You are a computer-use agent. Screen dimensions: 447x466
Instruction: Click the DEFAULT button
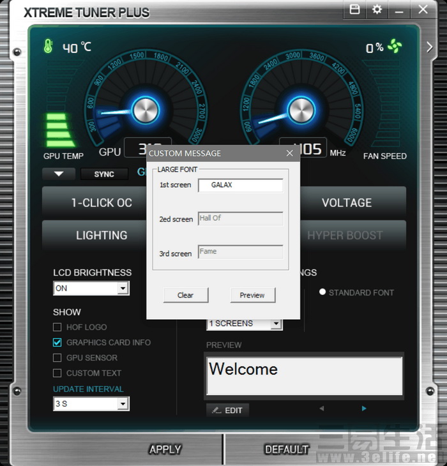coord(287,449)
